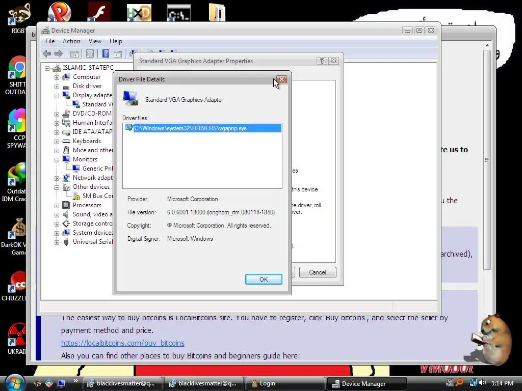522x391 pixels.
Task: Click the taskbar clock showing 1:14 PM
Action: pyautogui.click(x=502, y=383)
